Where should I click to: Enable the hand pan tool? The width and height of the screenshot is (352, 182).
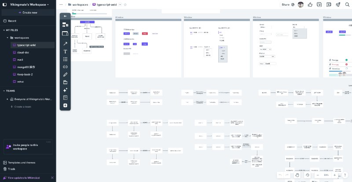point(297,175)
